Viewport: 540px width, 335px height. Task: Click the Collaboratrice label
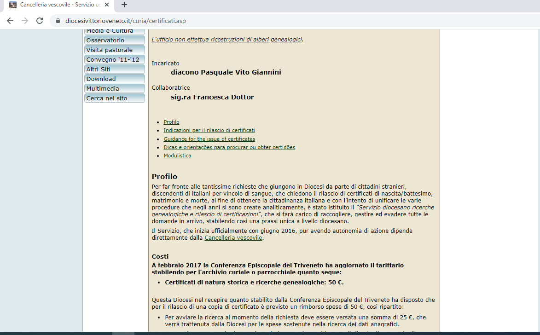[x=171, y=87]
